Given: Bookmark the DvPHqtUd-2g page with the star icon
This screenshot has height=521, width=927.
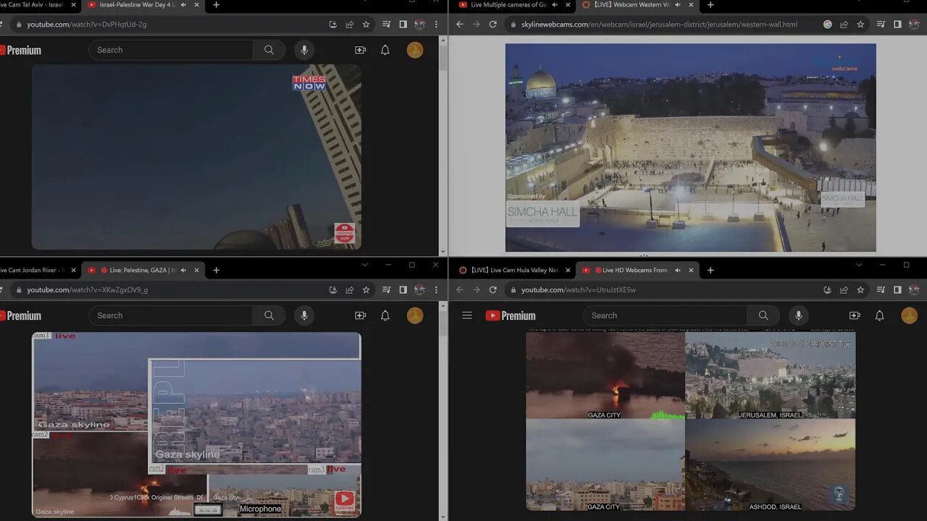Looking at the screenshot, I should 366,24.
